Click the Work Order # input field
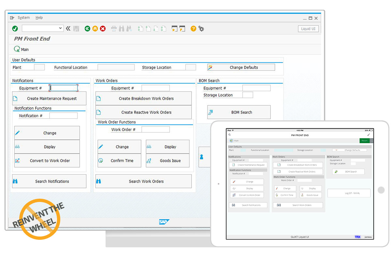This screenshot has width=391, height=261. click(155, 130)
